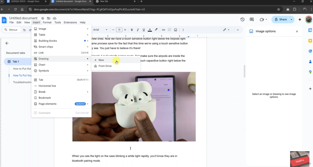Choose Bookmark from Insert menu

point(62,98)
